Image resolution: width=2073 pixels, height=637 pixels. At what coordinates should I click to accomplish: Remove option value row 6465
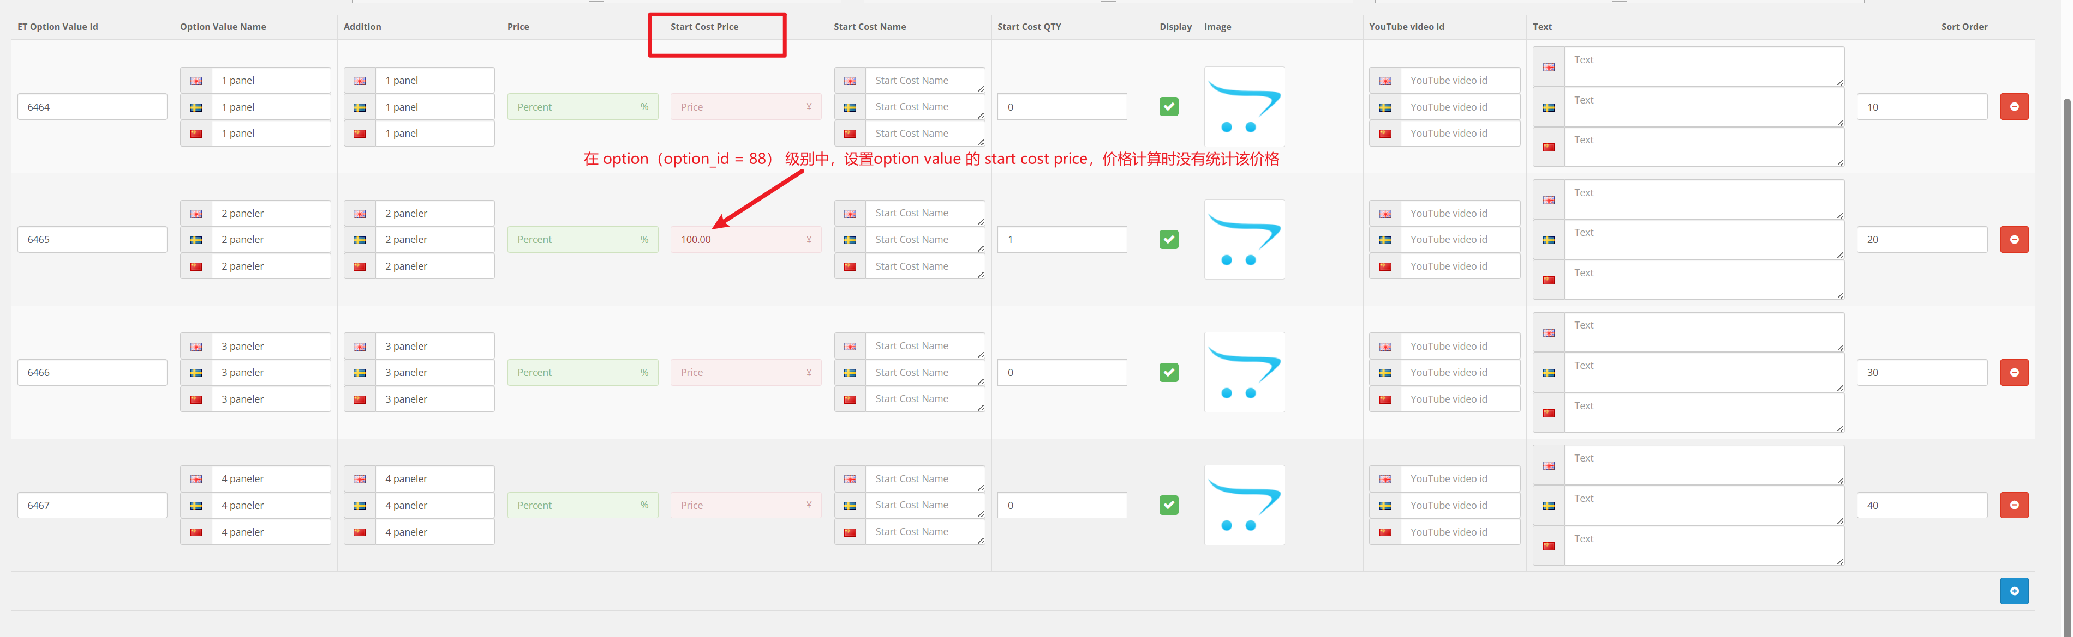pos(2014,239)
